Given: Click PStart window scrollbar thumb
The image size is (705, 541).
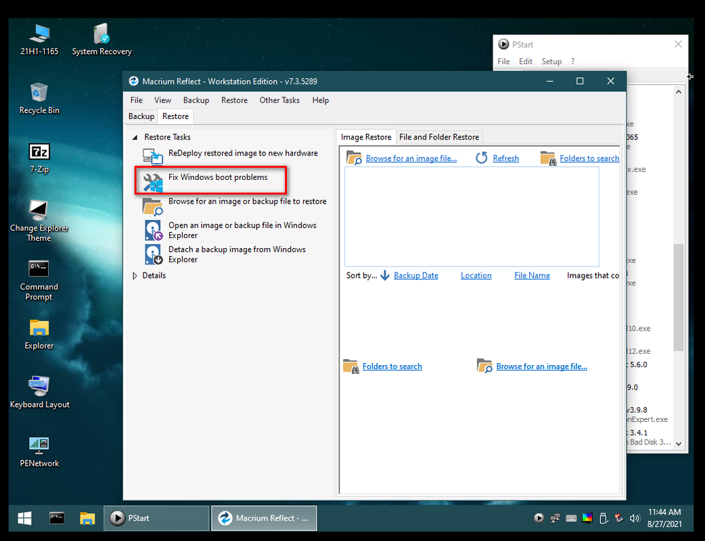Looking at the screenshot, I should tap(679, 297).
